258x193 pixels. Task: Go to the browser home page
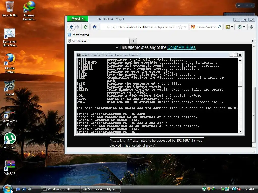(x=95, y=27)
